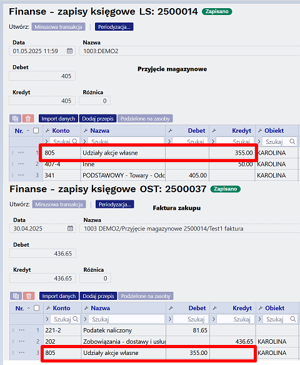Click wrench icon on Debet column, LS: 2500014 table
This screenshot has width=300, height=365.
(x=171, y=131)
